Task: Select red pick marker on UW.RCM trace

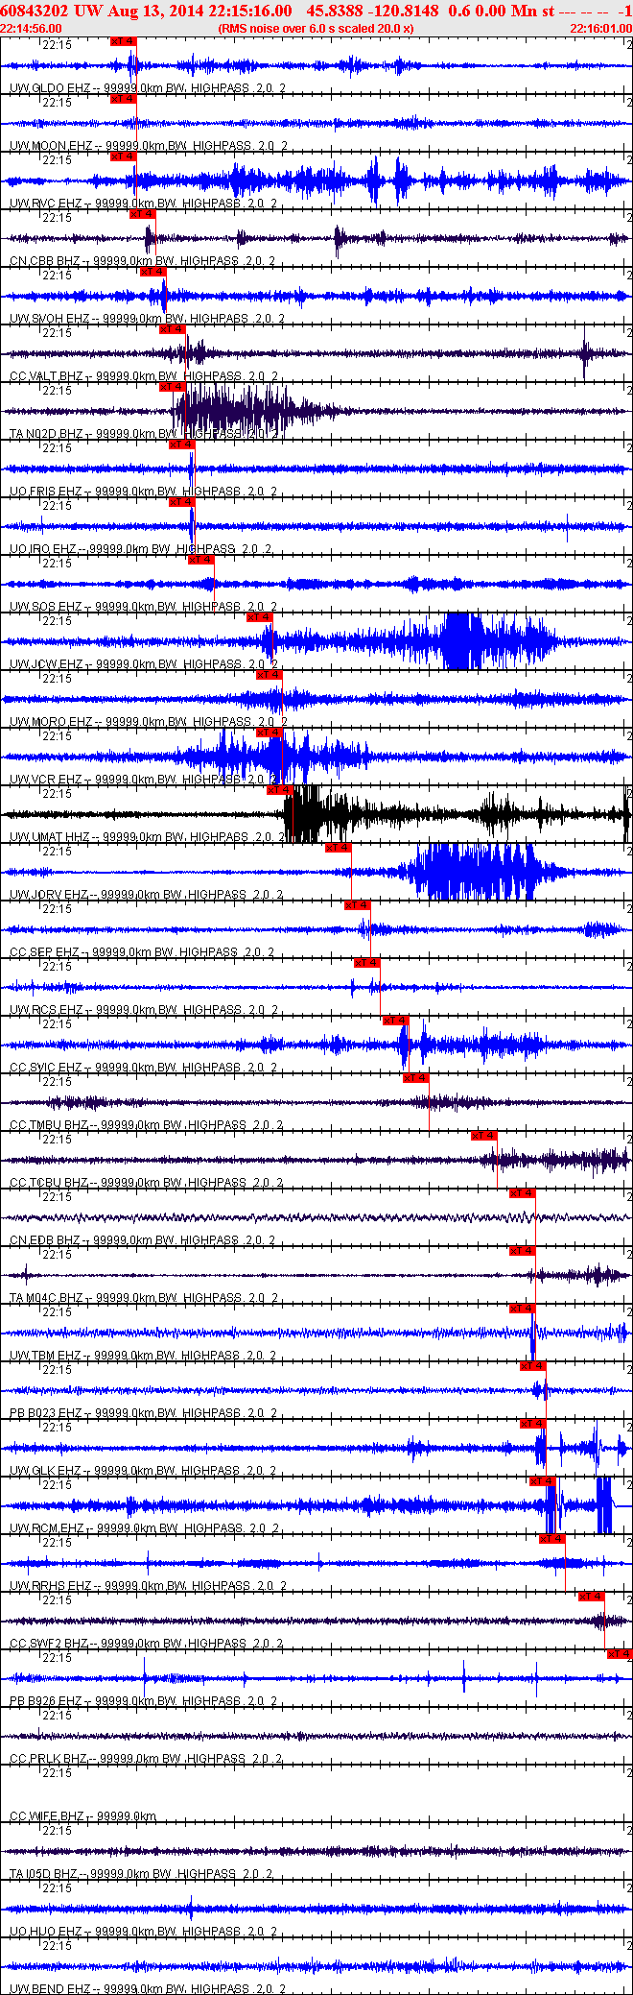Action: (x=543, y=1481)
